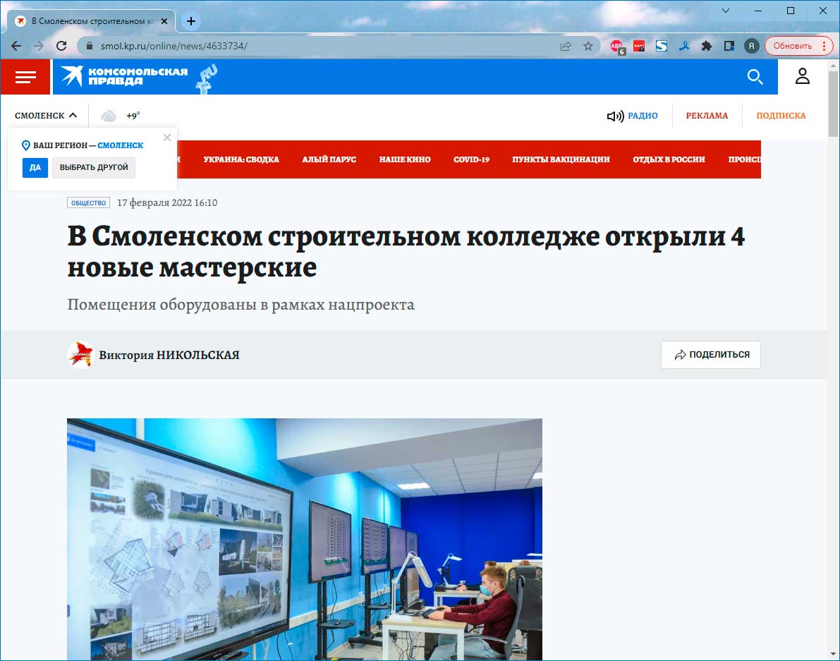Open the site search magnifier
The width and height of the screenshot is (840, 661).
tap(755, 77)
